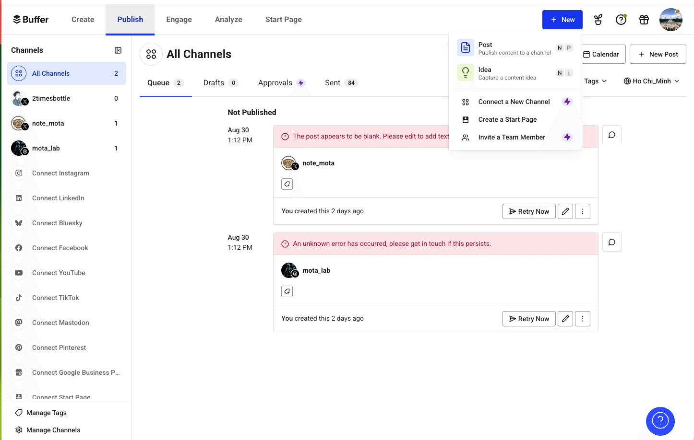The height and width of the screenshot is (440, 694).
Task: Click the Post document icon in New menu
Action: [466, 47]
